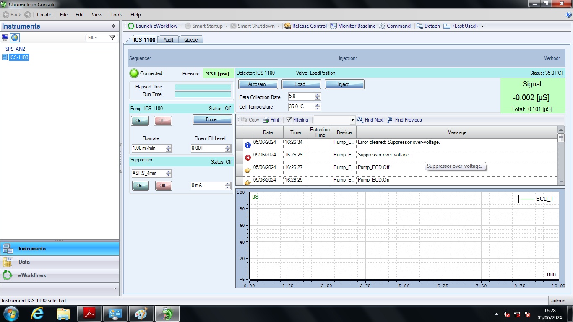Click the Find Next binoculars icon
This screenshot has width=573, height=322.
pyautogui.click(x=361, y=120)
